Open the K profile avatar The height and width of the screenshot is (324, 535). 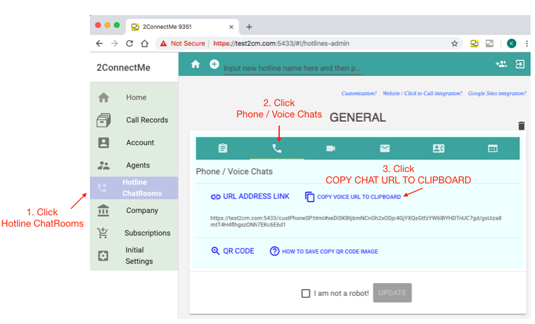(512, 43)
